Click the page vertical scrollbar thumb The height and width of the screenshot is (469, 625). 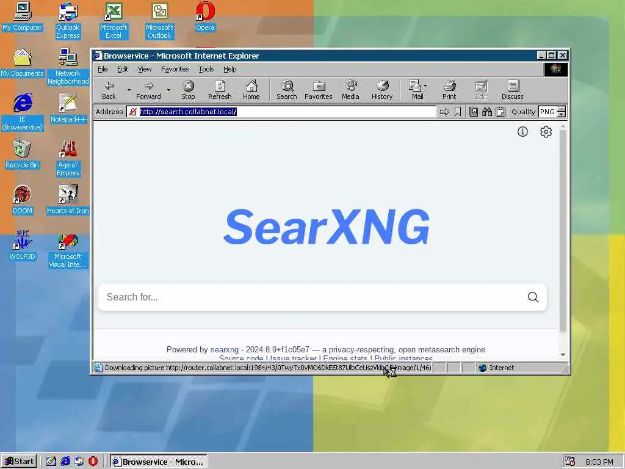(563, 230)
